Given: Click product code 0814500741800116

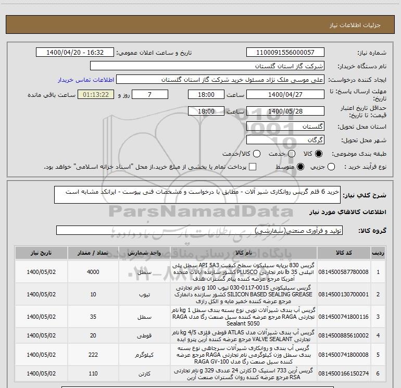Looking at the screenshot, I should click(x=344, y=317).
